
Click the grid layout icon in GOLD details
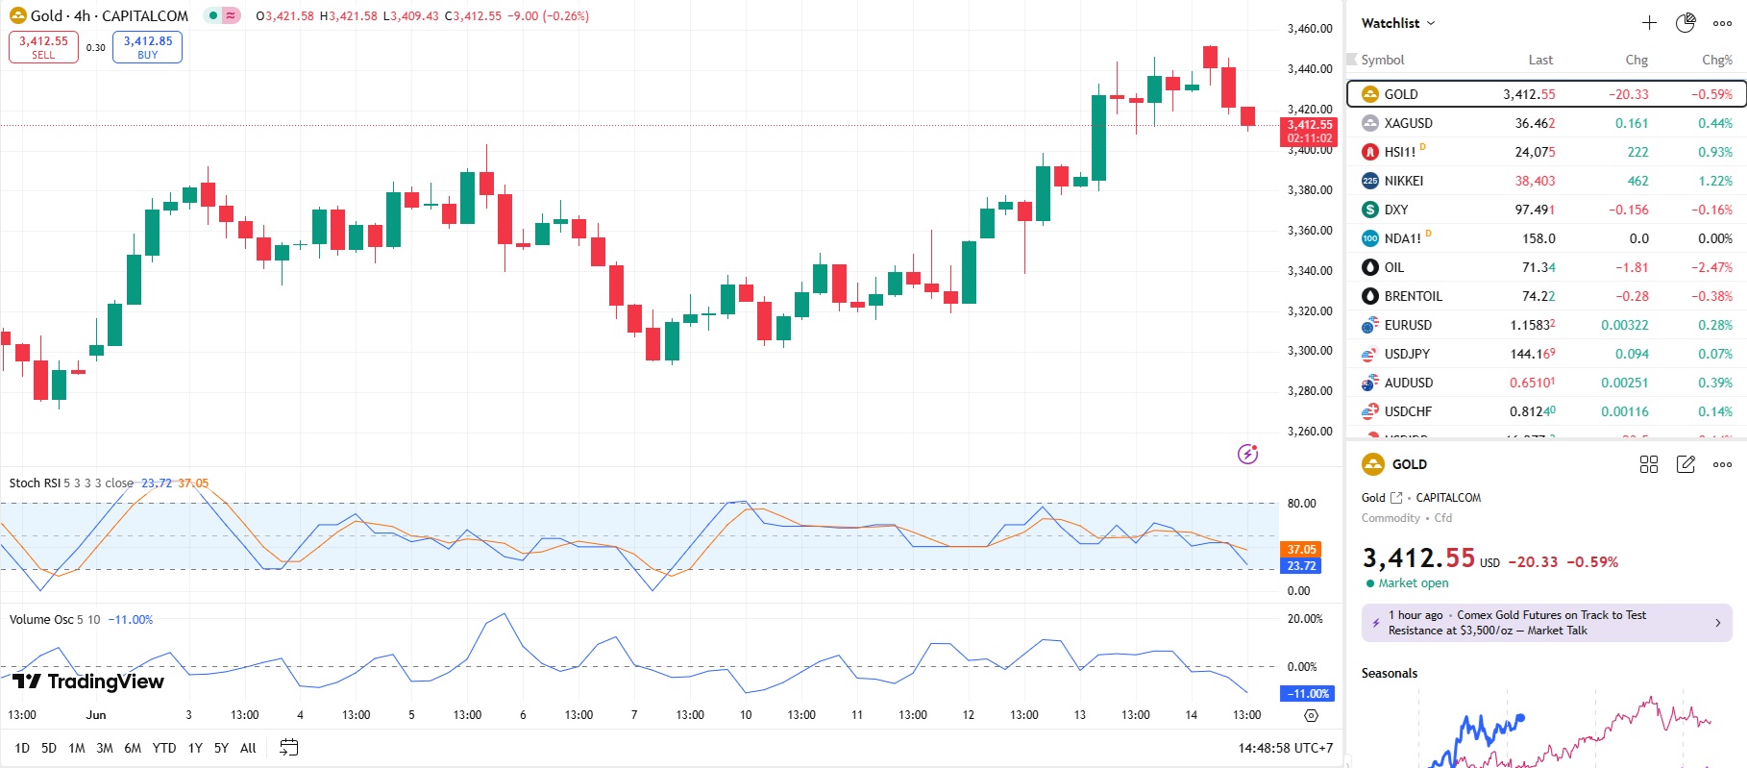(x=1649, y=464)
